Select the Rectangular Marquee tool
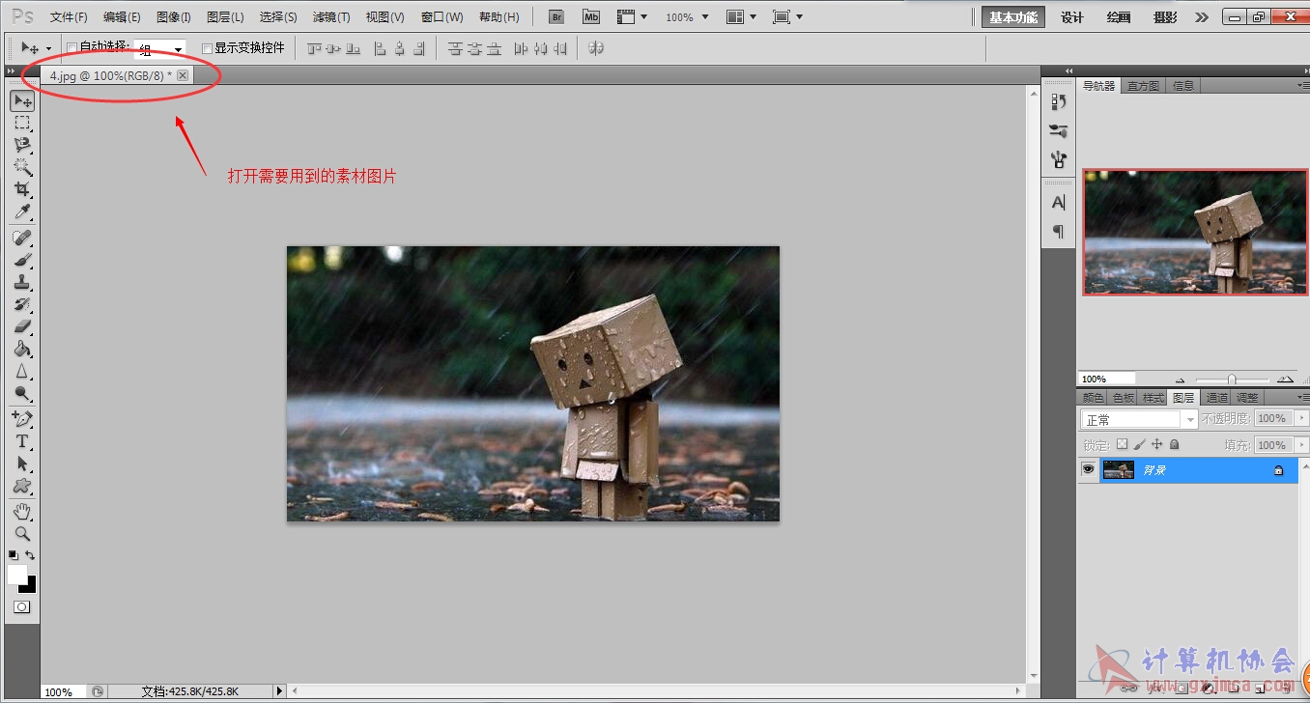The height and width of the screenshot is (703, 1310). [x=22, y=123]
